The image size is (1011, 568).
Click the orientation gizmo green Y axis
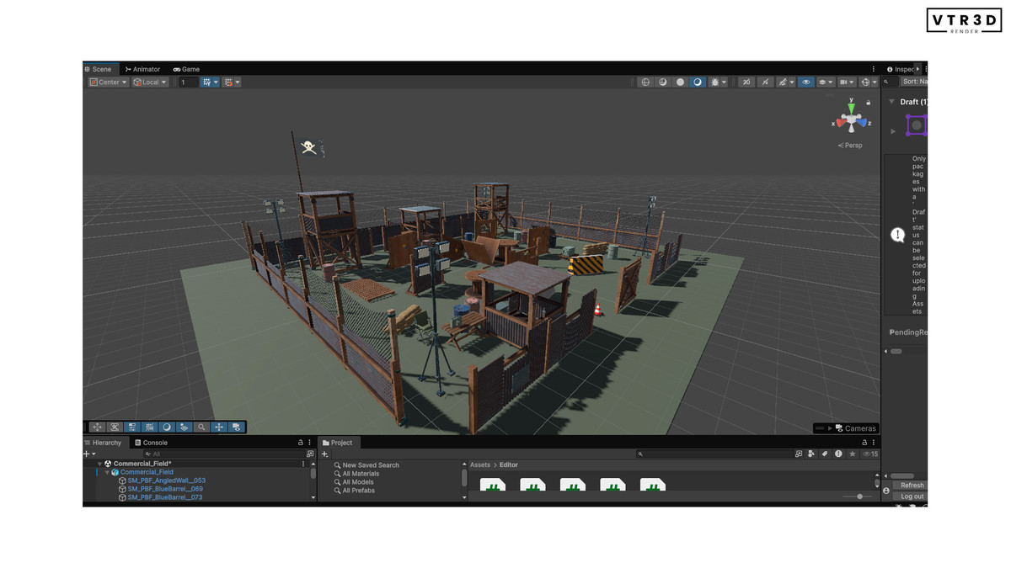point(852,108)
